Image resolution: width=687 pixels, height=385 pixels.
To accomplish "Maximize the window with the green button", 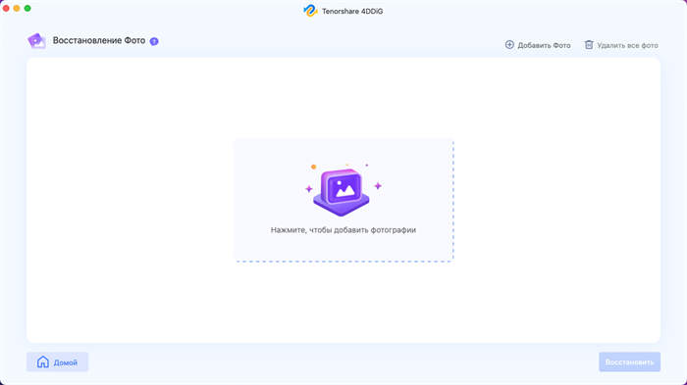I will pos(27,8).
